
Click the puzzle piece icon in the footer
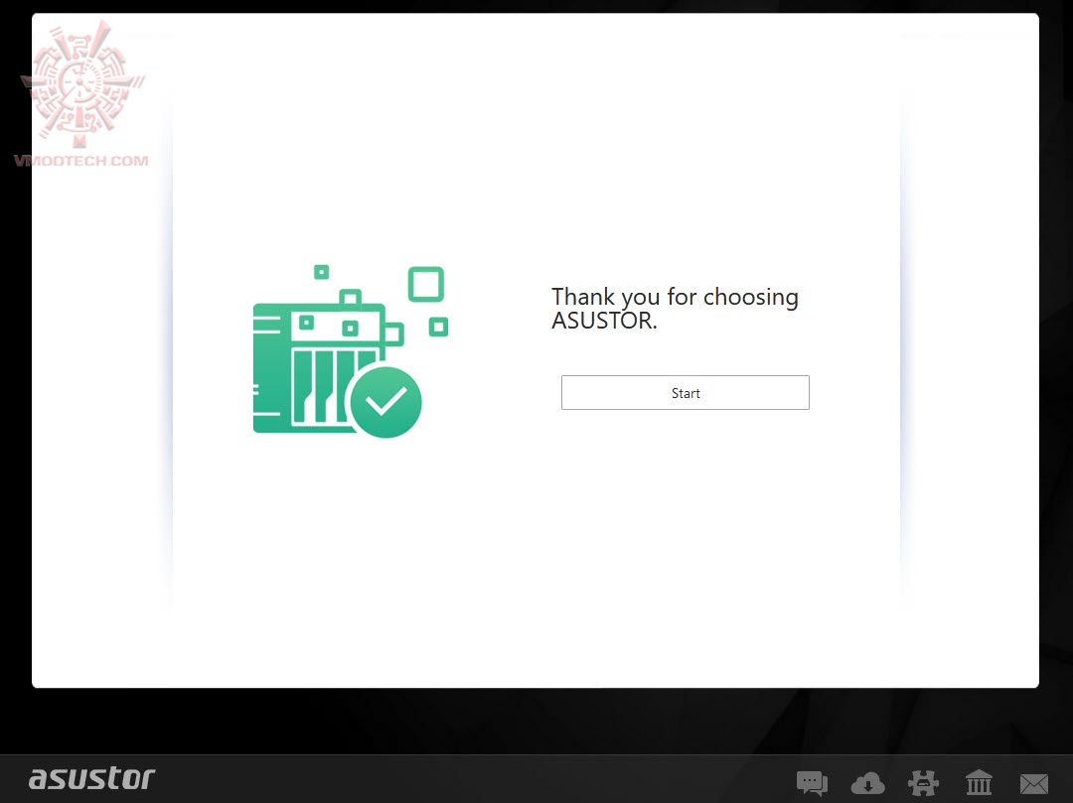(923, 782)
